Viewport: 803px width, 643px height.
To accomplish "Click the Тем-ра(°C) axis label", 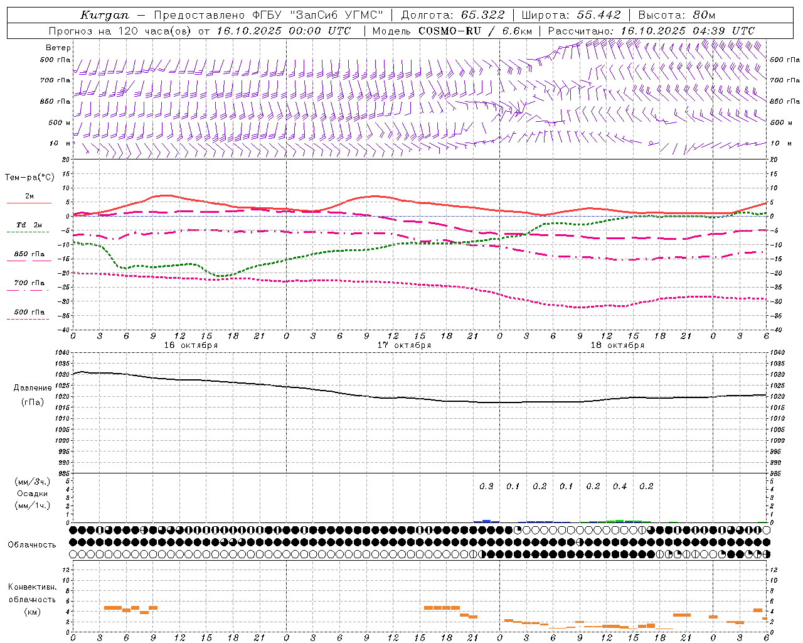I will tap(29, 178).
